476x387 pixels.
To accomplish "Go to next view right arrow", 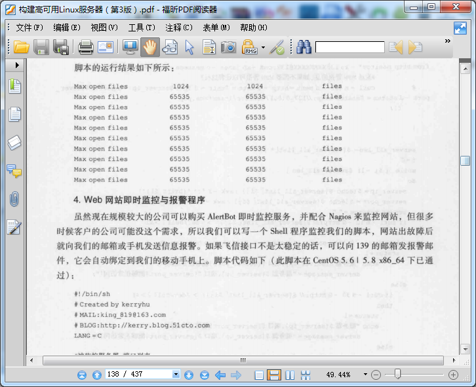I will click(236, 375).
